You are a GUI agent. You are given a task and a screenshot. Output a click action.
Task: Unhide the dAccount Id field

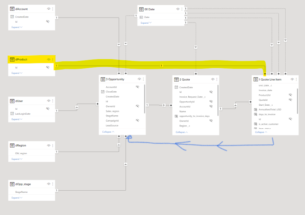(x=48, y=21)
